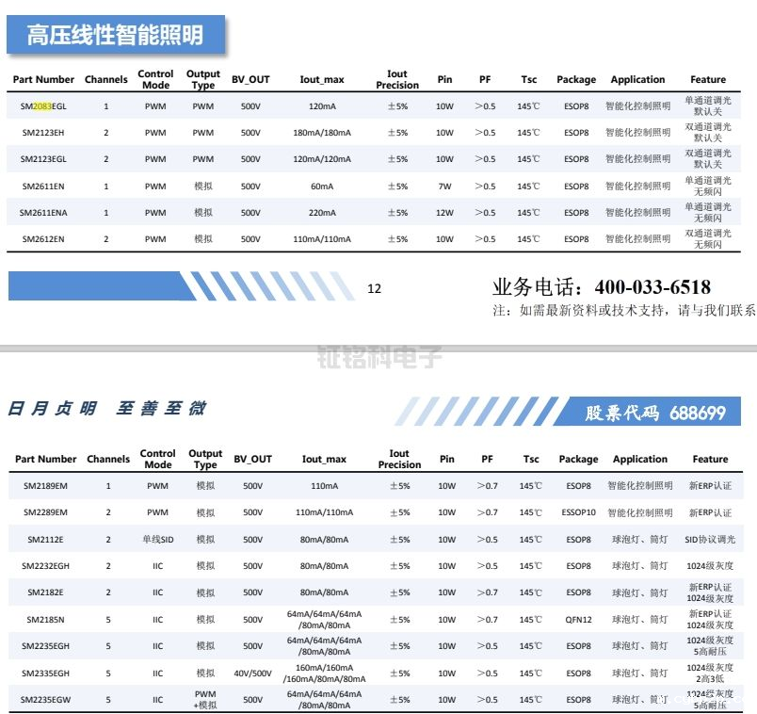Click part number SM2189EM
The height and width of the screenshot is (714, 757).
[x=44, y=486]
